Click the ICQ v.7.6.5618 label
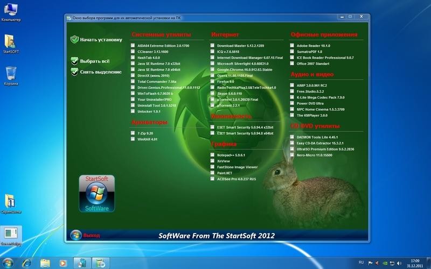Viewport: 431px width, 269px height. [228, 52]
